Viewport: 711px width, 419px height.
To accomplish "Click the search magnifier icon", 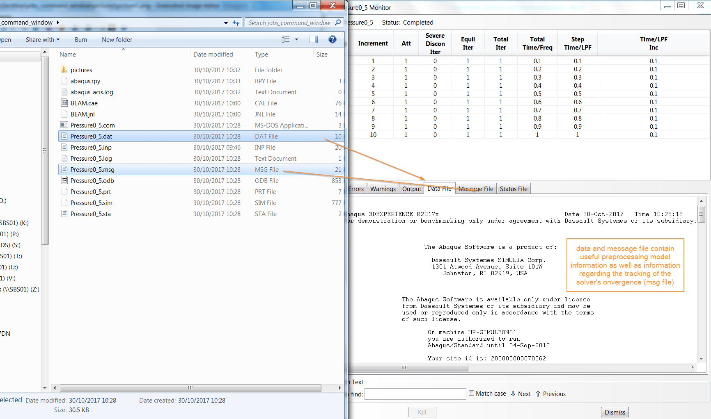I will click(338, 23).
